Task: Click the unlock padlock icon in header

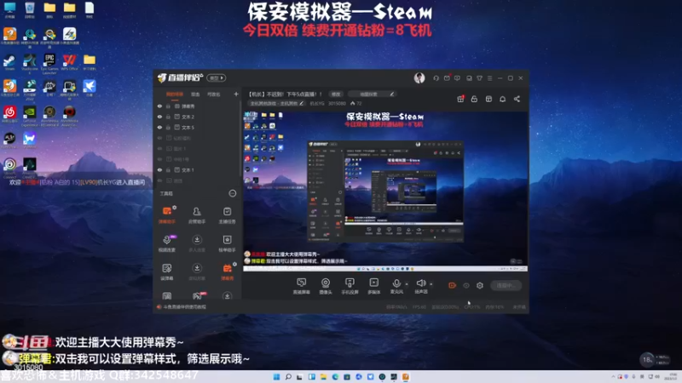Action: [474, 99]
